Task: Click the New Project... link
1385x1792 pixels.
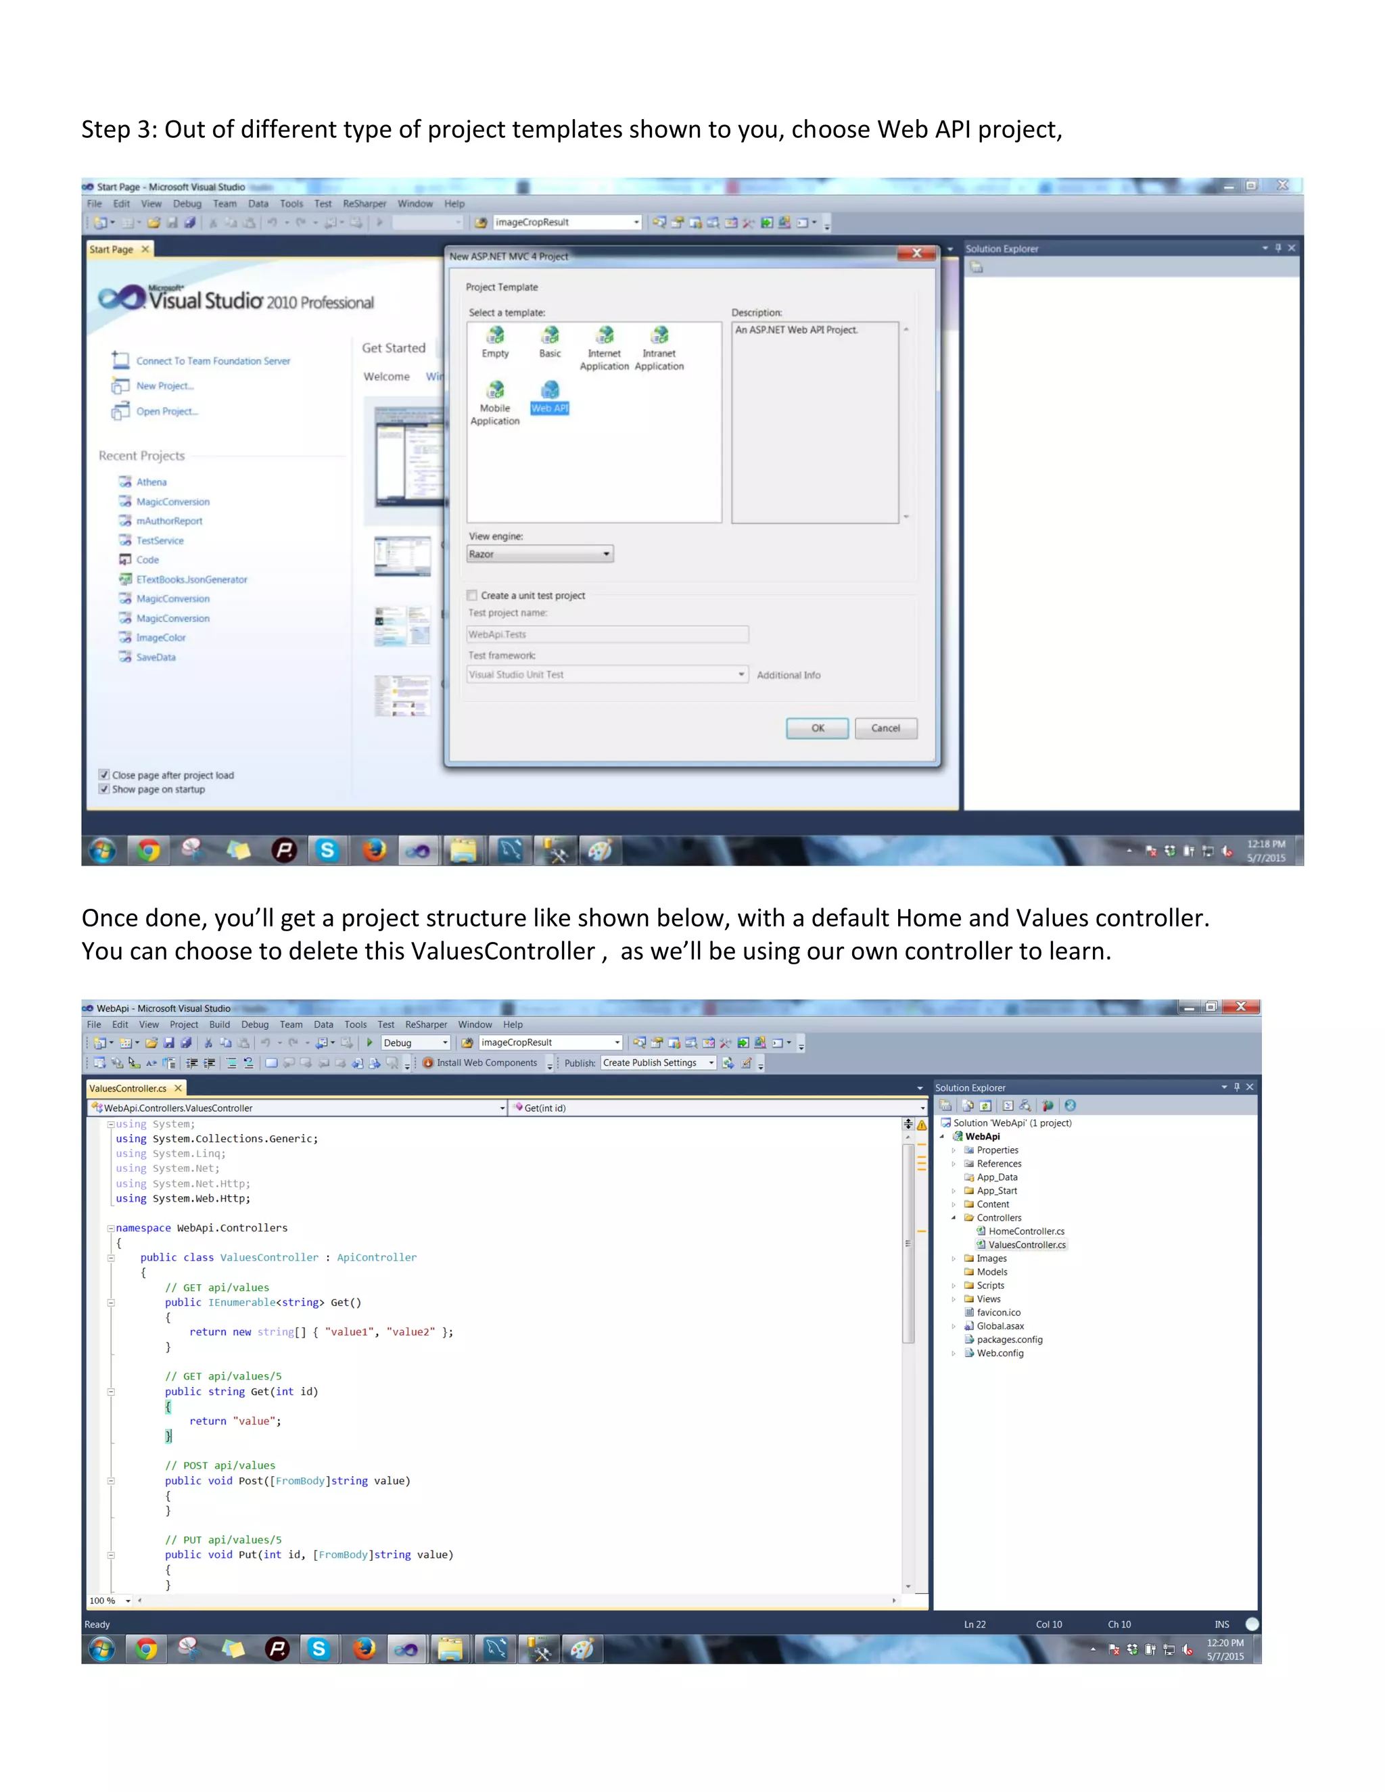Action: coord(165,385)
